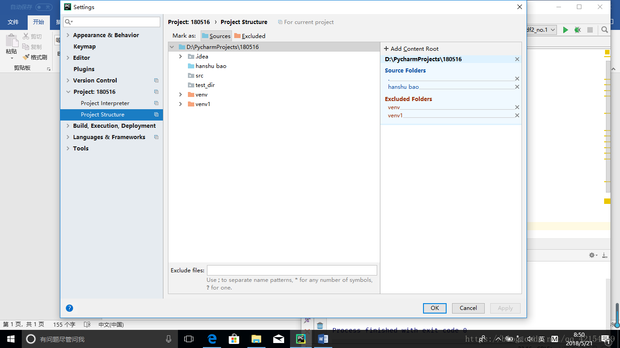This screenshot has width=620, height=348.
Task: Expand the .idea folder node
Action: (180, 57)
